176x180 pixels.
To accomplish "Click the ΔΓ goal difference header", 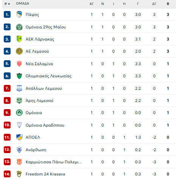I will [154, 4].
